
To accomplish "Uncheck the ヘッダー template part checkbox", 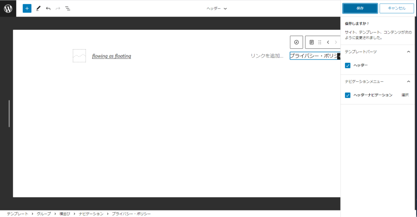I will click(x=348, y=66).
